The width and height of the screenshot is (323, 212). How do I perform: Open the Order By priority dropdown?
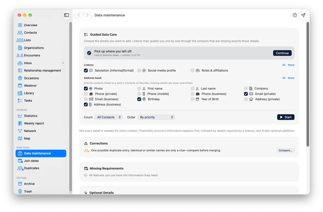(x=156, y=117)
